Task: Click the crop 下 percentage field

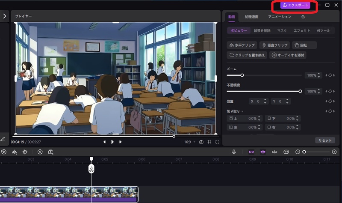Action: coord(283,119)
